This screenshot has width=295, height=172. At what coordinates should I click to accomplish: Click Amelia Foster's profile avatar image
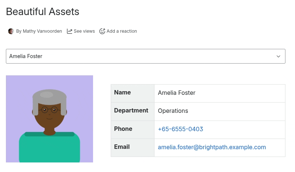point(49,119)
